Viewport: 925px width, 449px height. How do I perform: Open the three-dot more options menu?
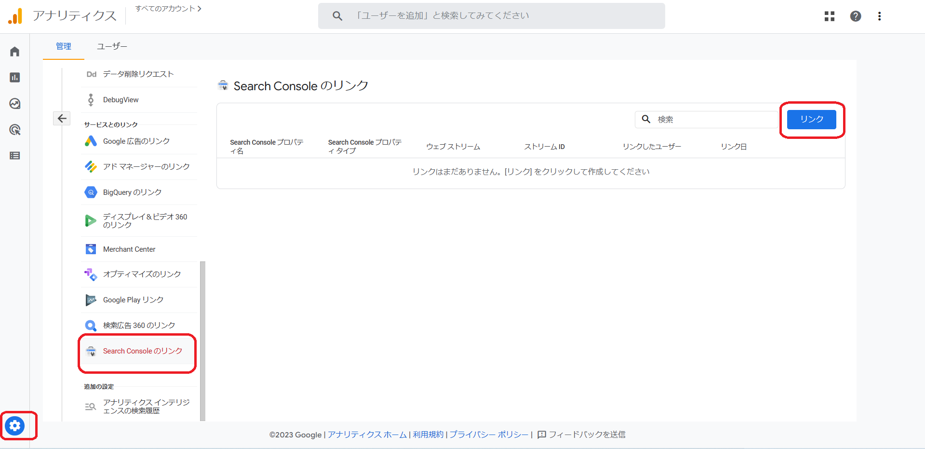(880, 16)
